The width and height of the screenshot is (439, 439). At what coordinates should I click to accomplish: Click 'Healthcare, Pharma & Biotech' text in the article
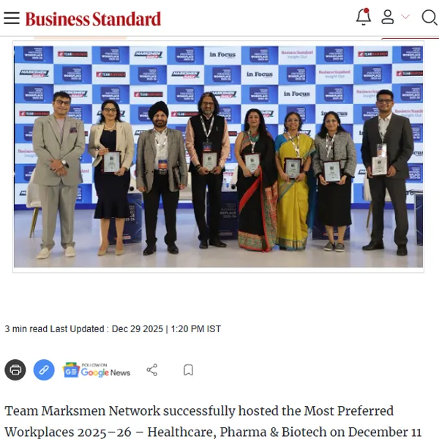[237, 432]
